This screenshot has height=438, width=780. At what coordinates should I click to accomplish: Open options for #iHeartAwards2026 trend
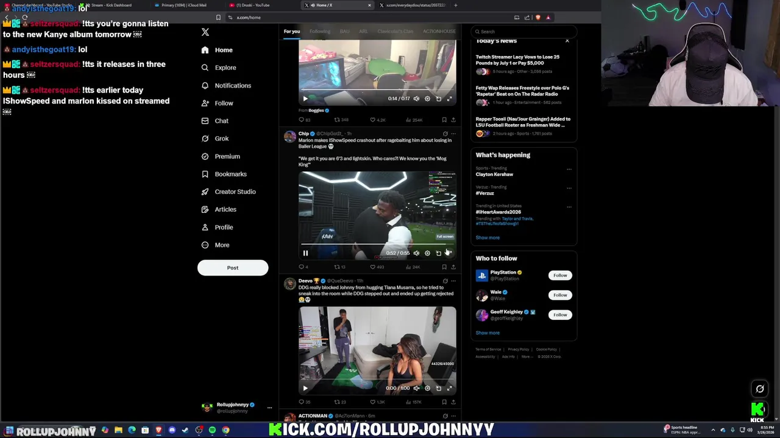[x=569, y=206]
